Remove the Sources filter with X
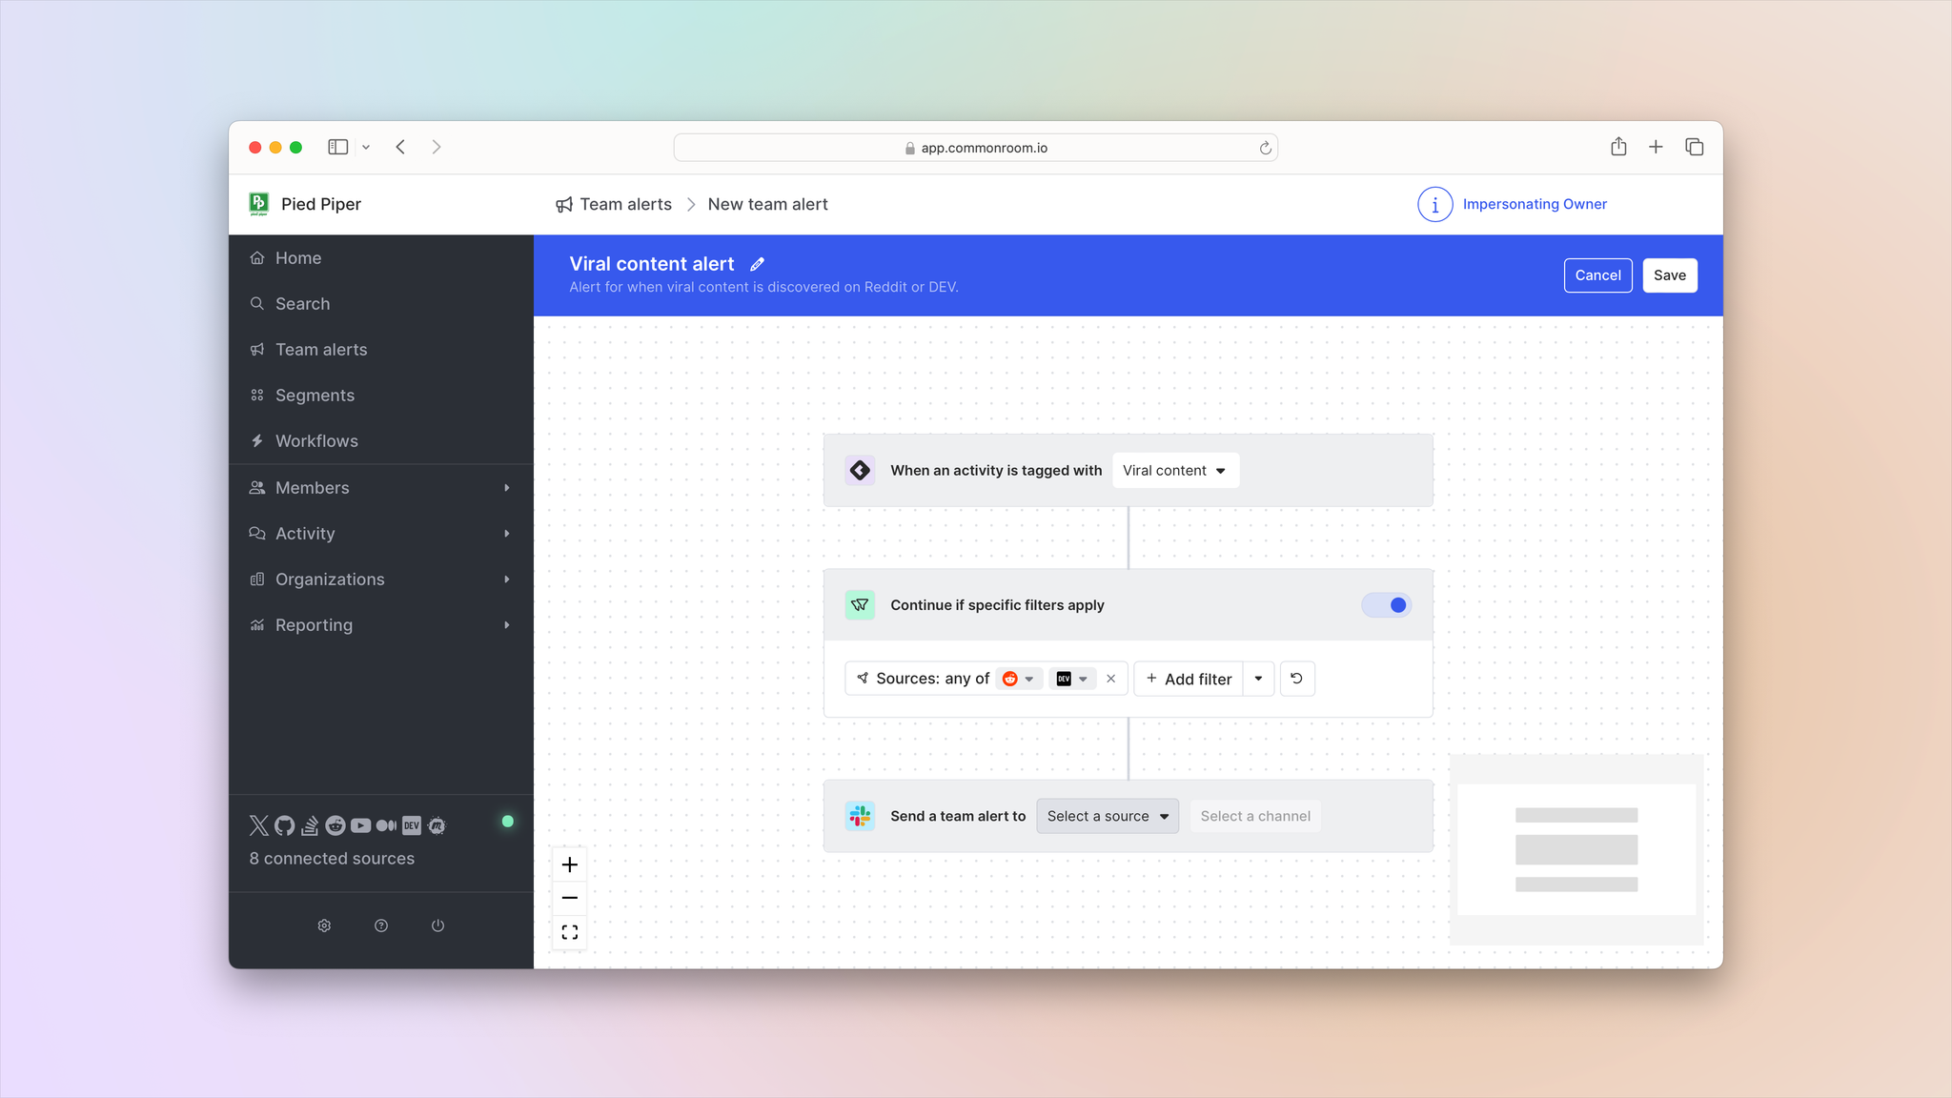The width and height of the screenshot is (1952, 1098). (1110, 679)
